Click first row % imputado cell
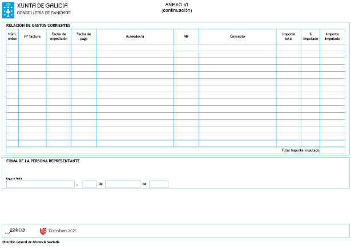 (310, 48)
